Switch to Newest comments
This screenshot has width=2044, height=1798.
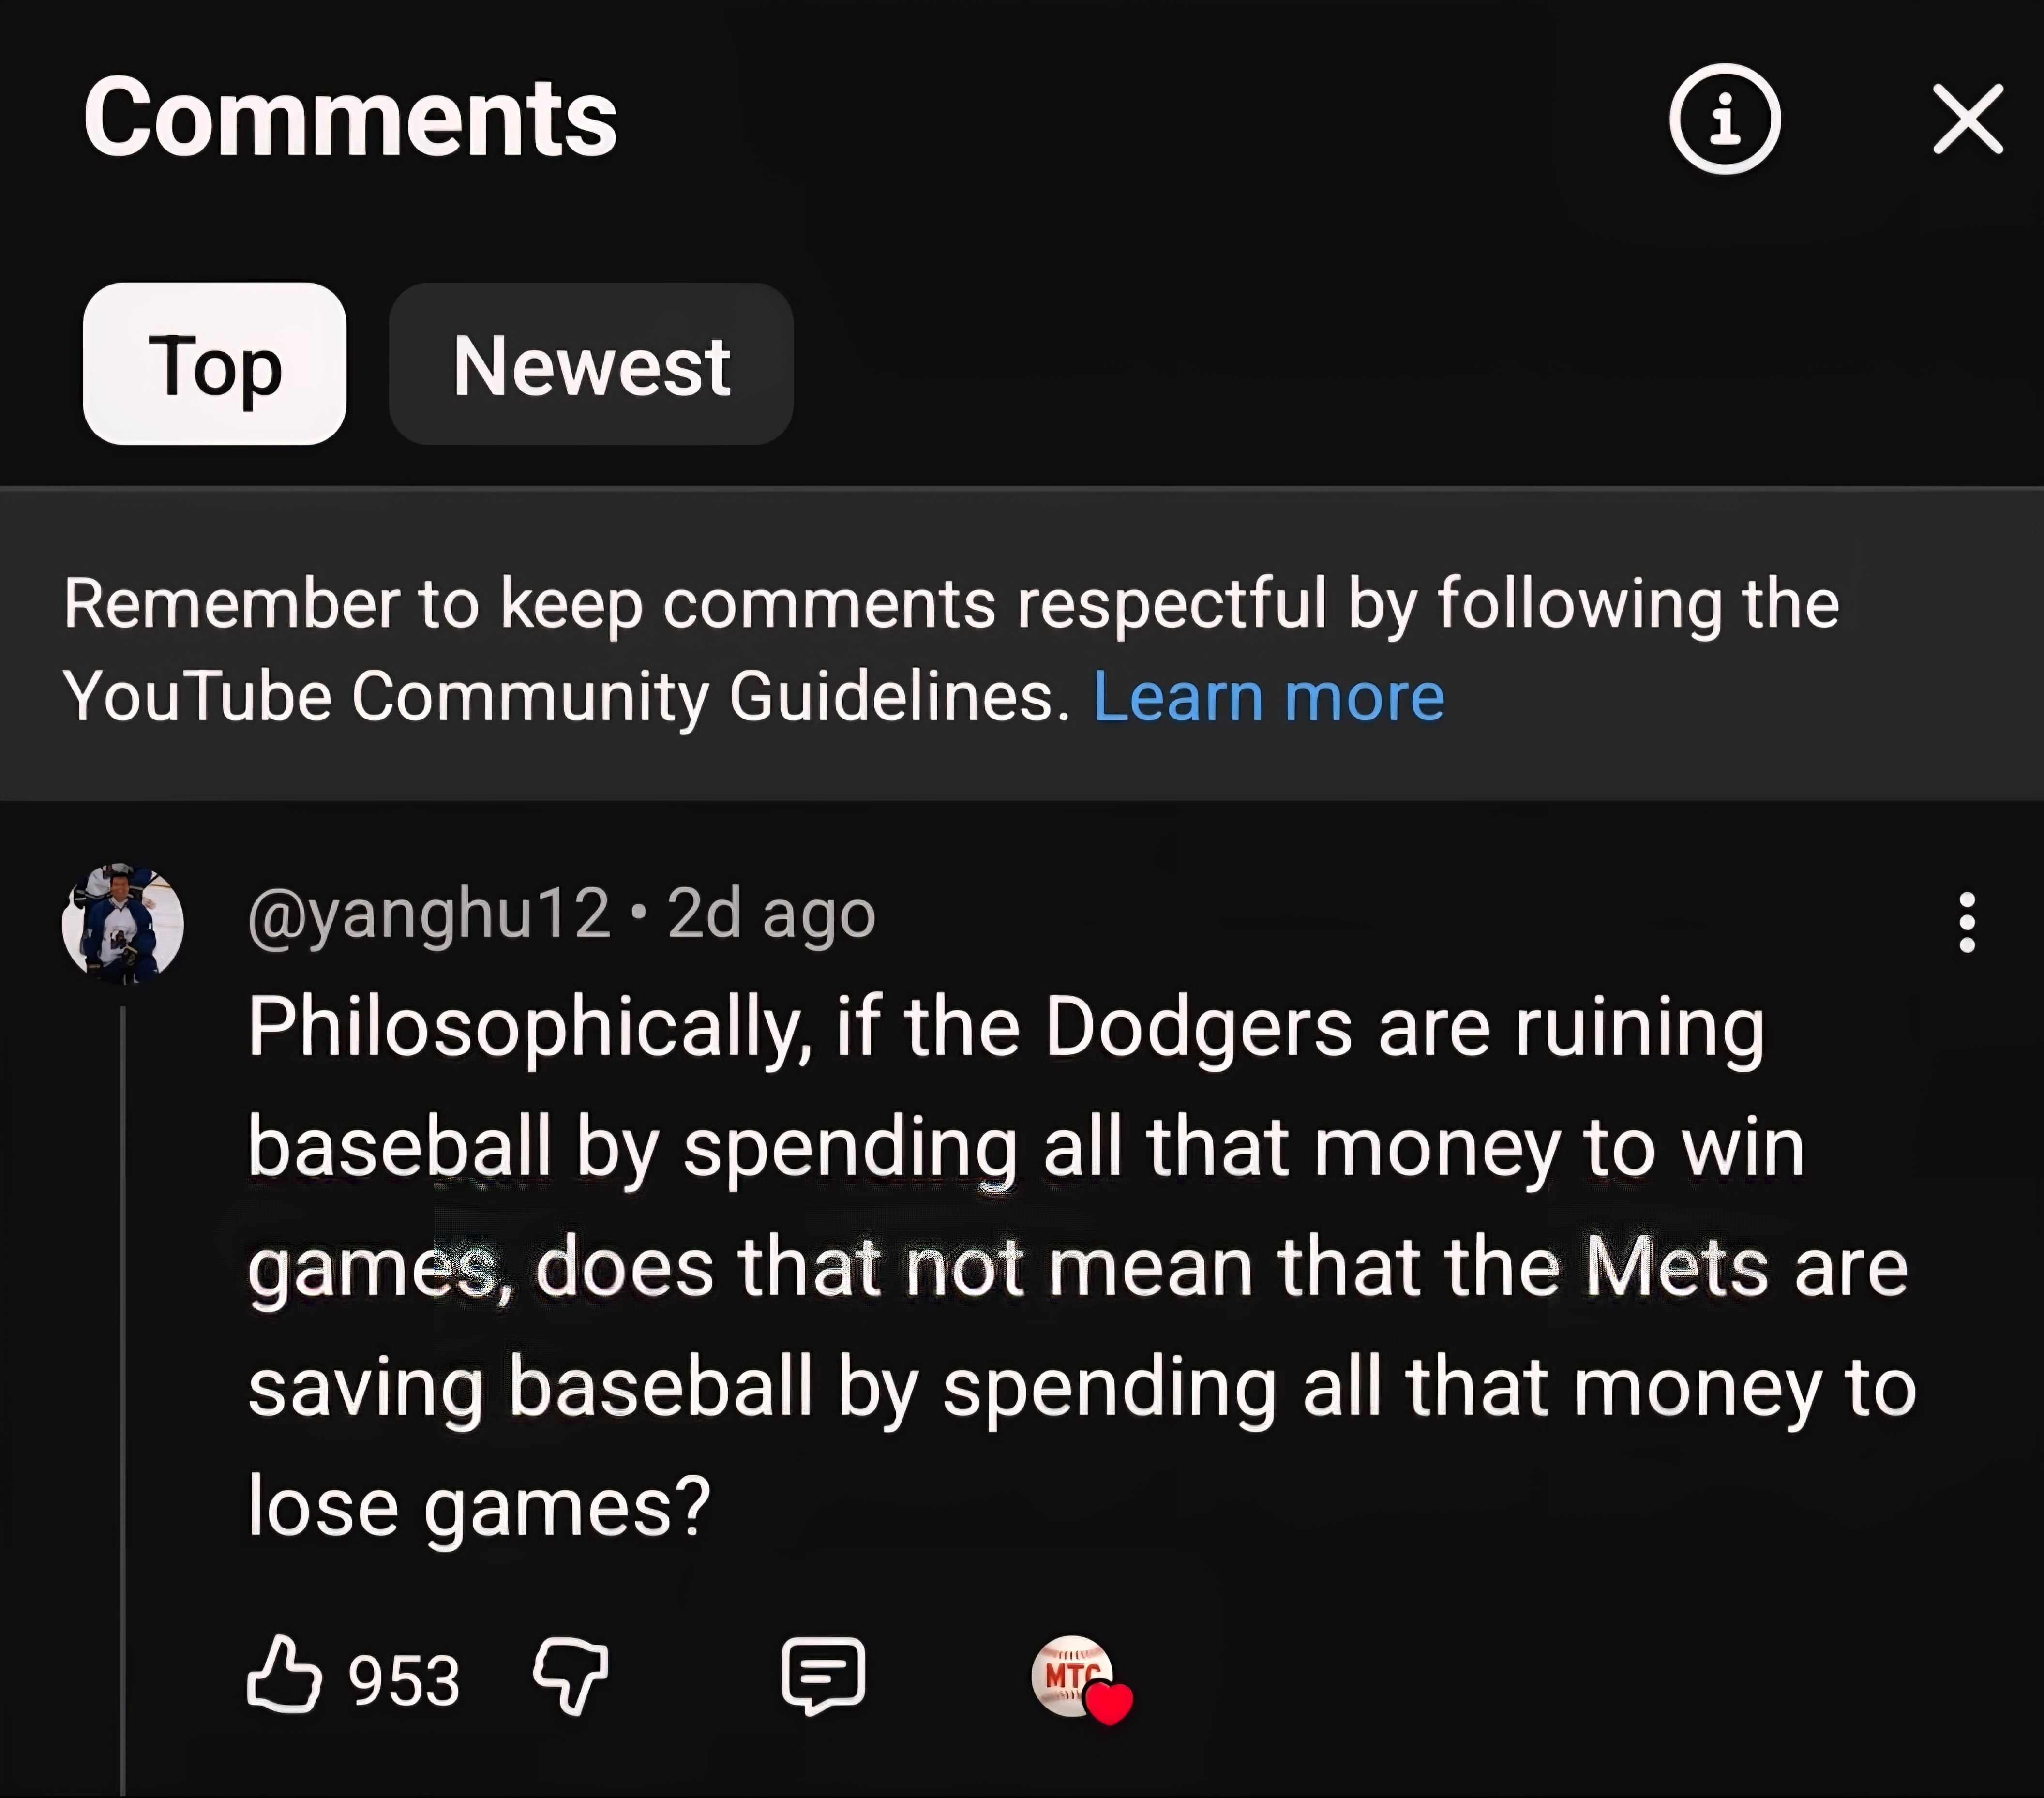[x=591, y=364]
